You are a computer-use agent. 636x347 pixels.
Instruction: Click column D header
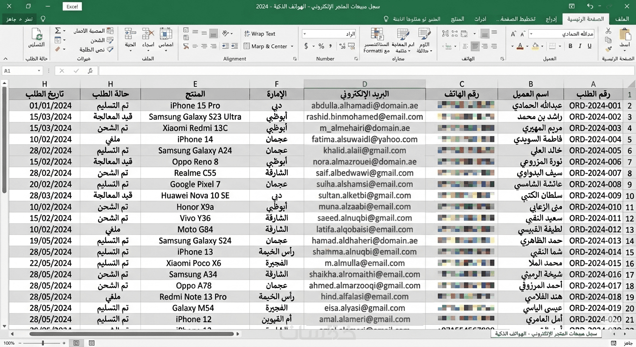(x=365, y=84)
